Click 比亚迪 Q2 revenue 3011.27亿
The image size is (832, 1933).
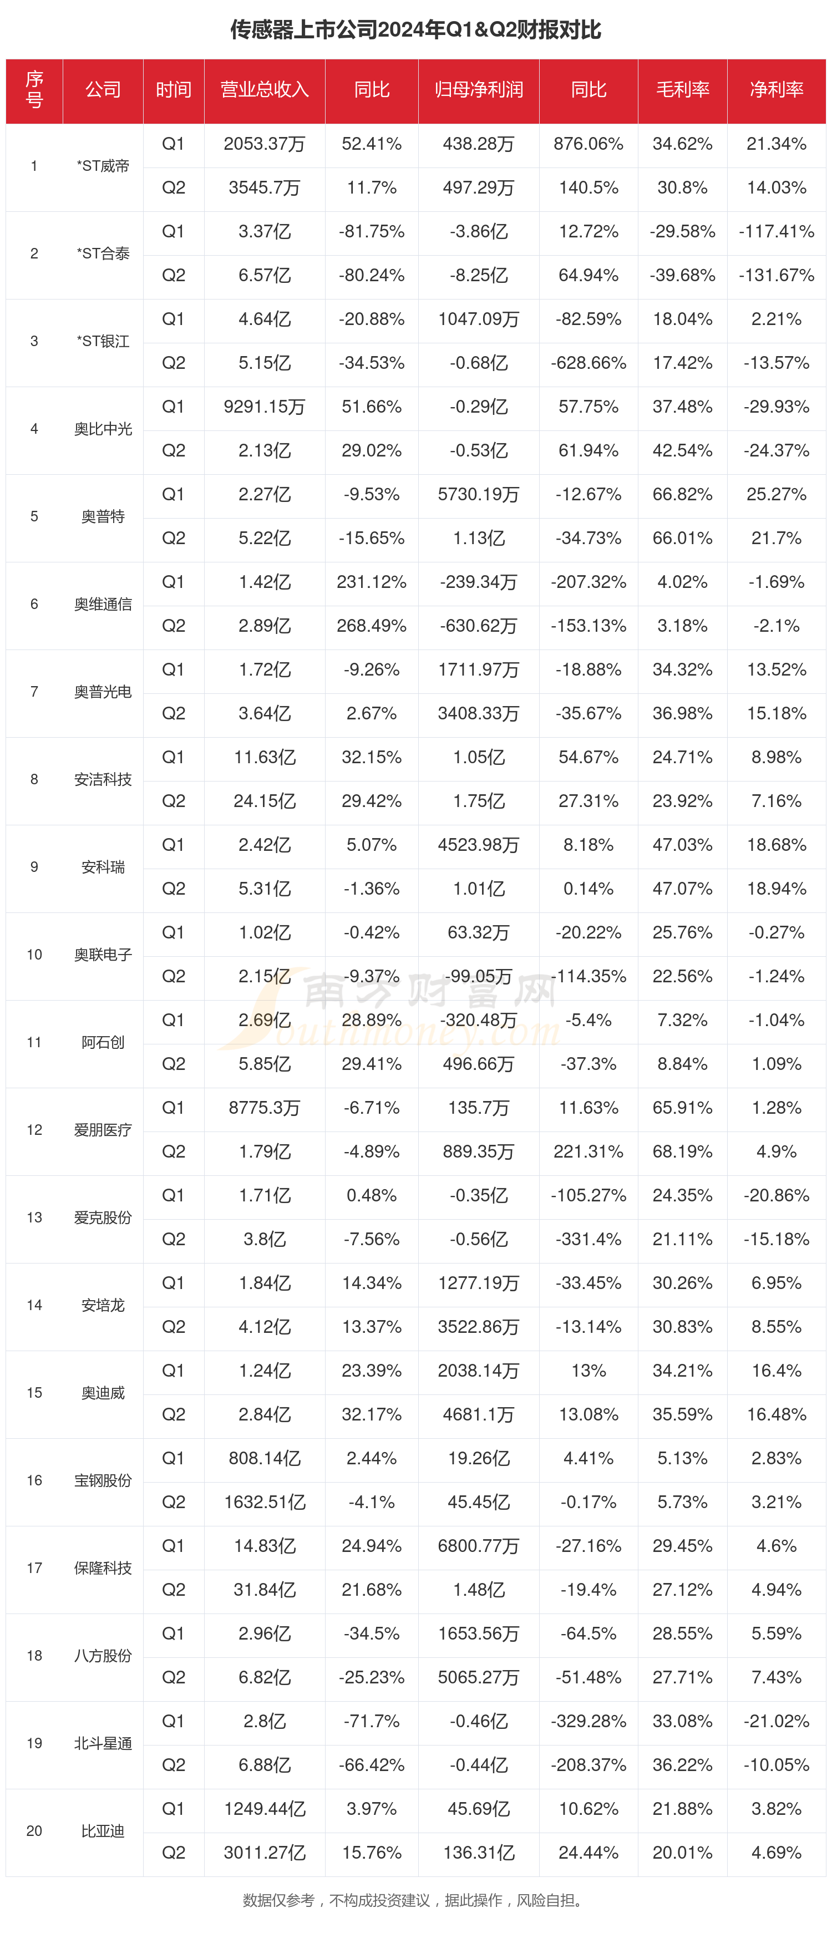(x=264, y=1853)
